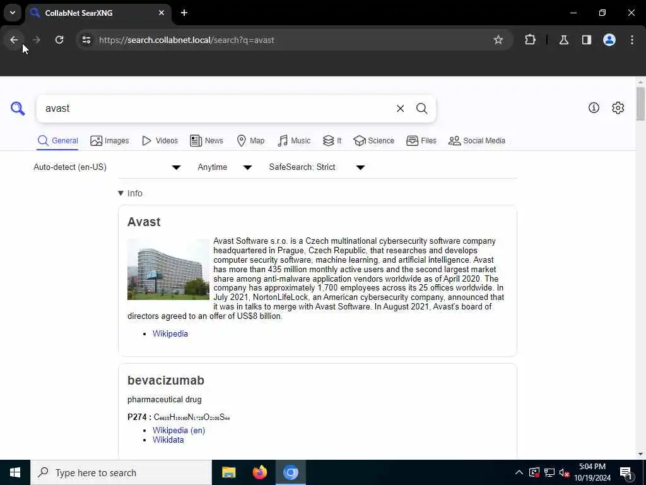646x485 pixels.
Task: Click the pharmaceutical drug text
Action: tap(165, 399)
